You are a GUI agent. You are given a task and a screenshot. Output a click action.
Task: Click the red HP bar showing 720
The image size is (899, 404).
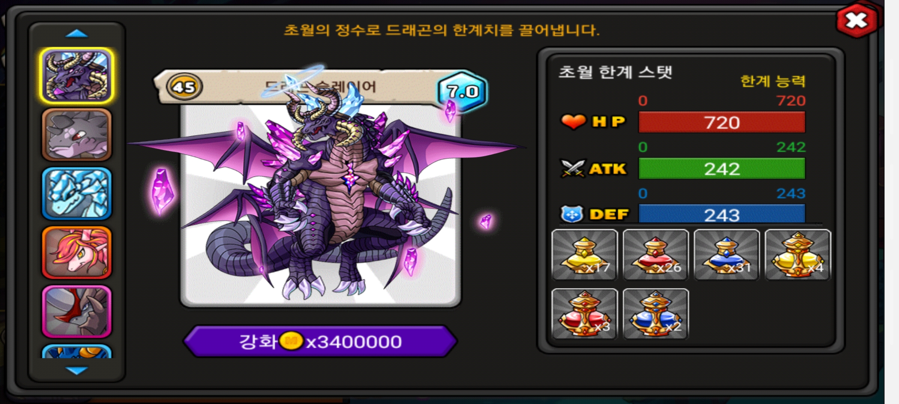722,122
